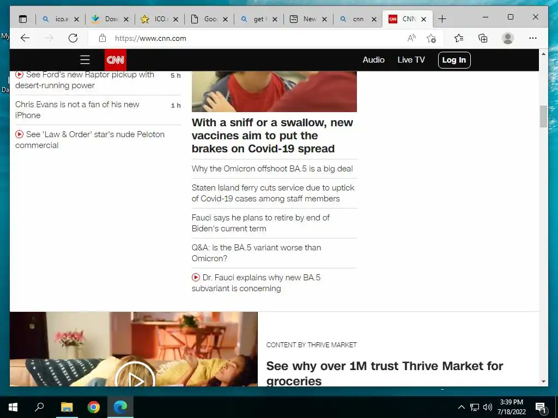This screenshot has height=418, width=558.
Task: Select Microsoft Edge taskbar icon
Action: tap(120, 407)
